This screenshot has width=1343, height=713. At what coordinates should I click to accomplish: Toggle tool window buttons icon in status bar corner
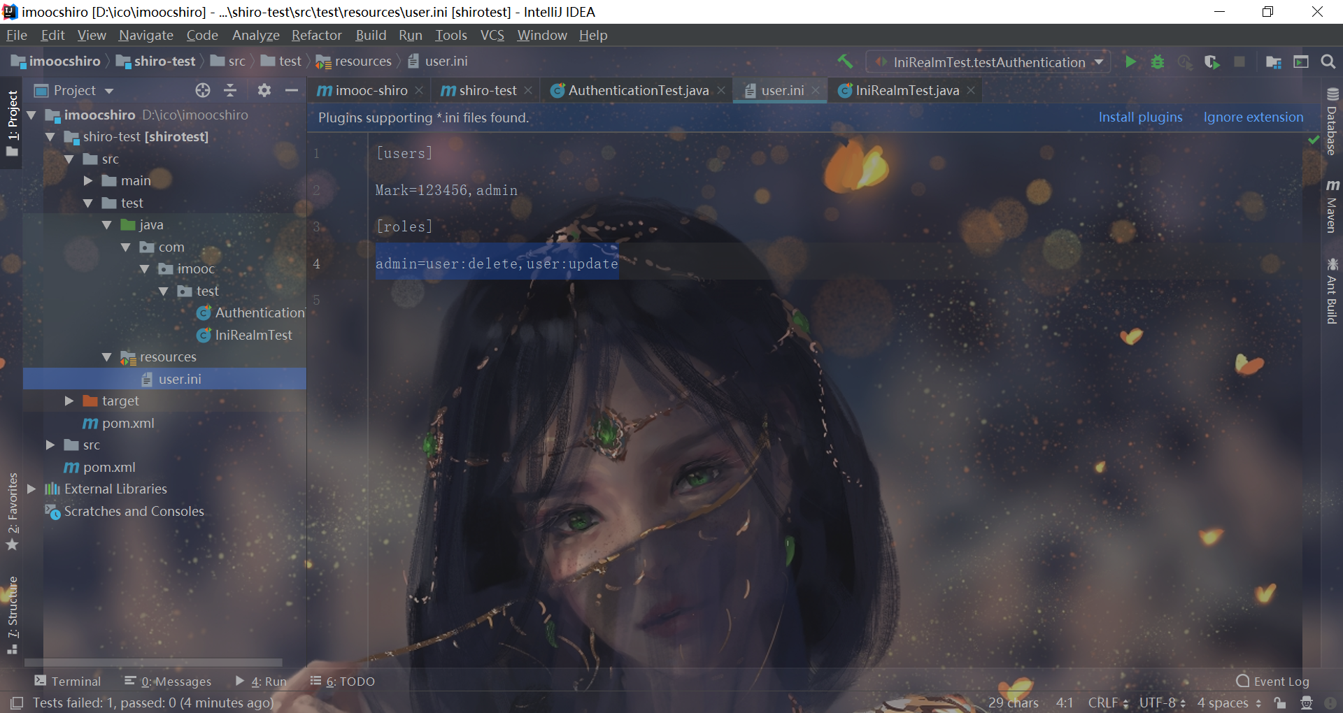(17, 703)
